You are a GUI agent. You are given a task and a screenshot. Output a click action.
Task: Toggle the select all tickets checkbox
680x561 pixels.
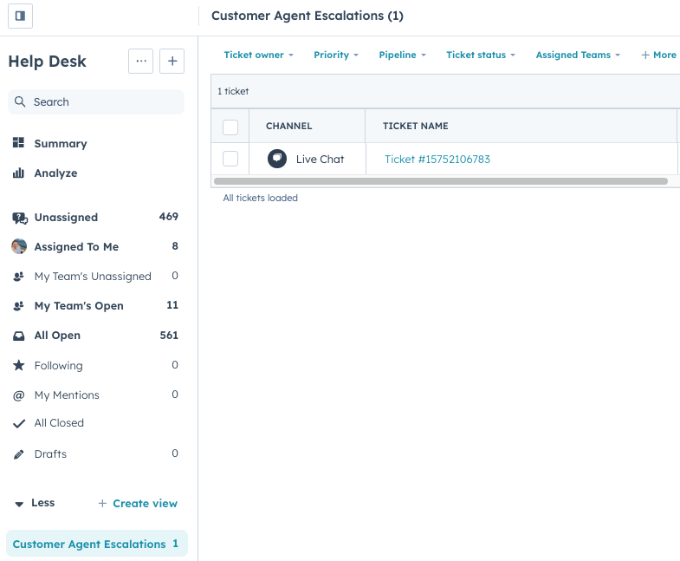[230, 127]
